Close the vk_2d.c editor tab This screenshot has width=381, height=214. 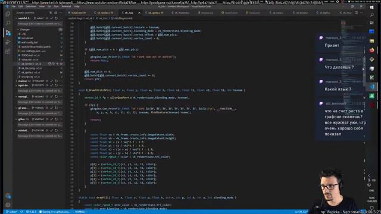[x=139, y=12]
